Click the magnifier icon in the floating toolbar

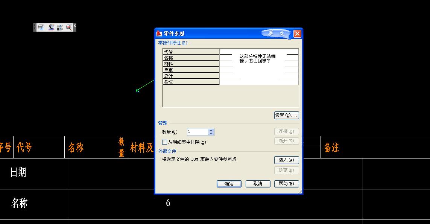pyautogui.click(x=68, y=27)
